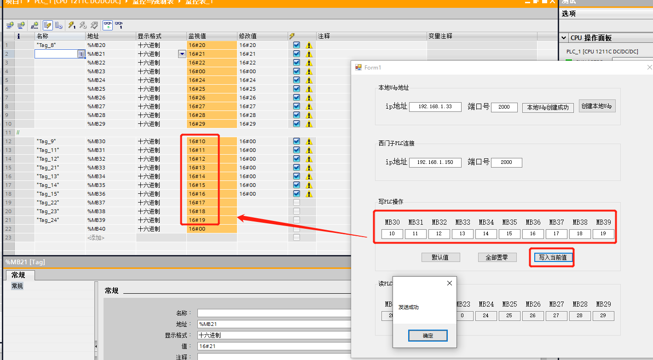
Task: Click the 本地Udp创建成功 button
Action: 548,107
